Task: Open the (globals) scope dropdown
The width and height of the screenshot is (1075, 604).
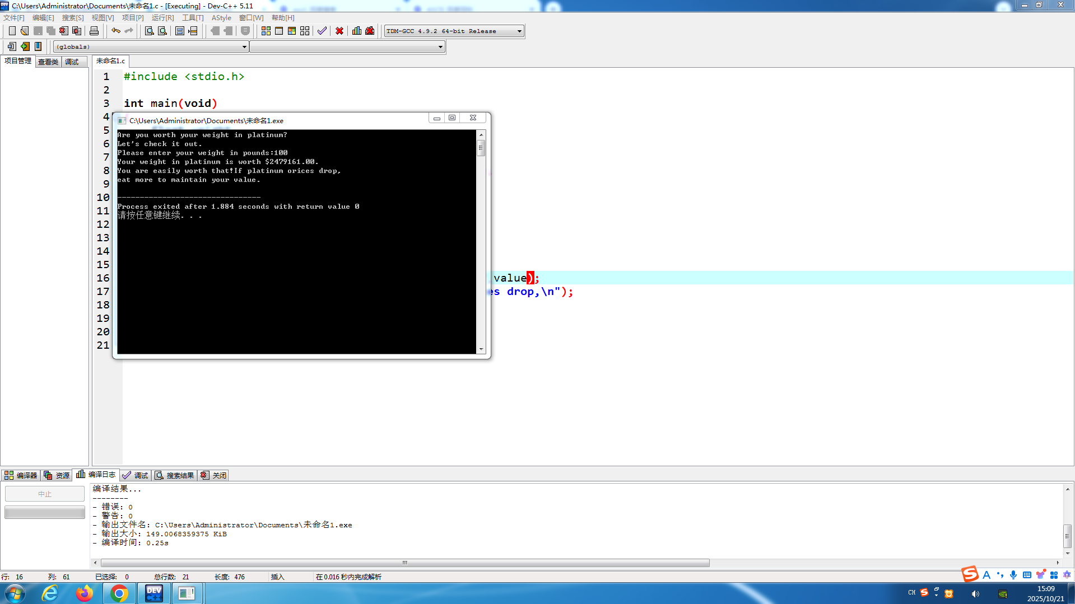Action: coord(244,47)
